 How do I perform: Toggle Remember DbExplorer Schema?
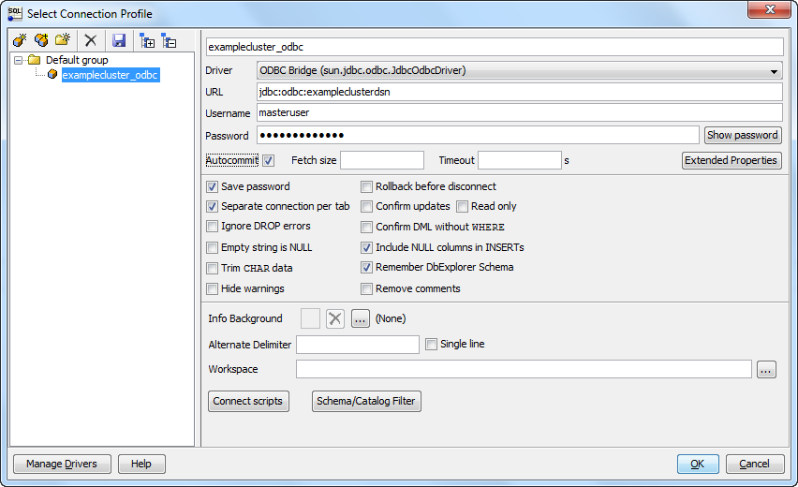click(x=366, y=267)
